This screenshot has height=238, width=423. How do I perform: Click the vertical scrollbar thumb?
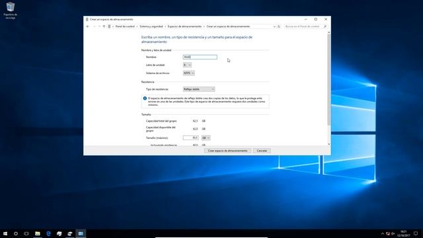[329, 79]
